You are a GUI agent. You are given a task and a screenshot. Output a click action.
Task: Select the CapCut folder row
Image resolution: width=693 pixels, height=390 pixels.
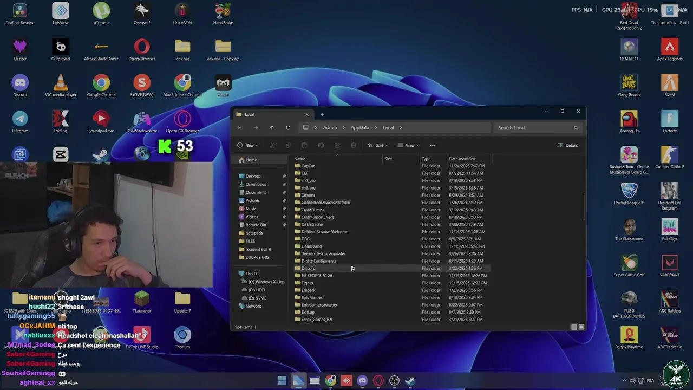pos(392,166)
